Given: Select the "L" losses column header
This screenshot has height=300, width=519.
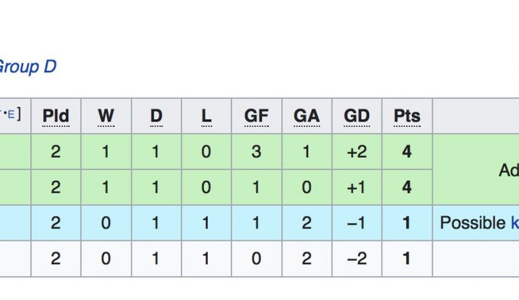Looking at the screenshot, I should 206,116.
